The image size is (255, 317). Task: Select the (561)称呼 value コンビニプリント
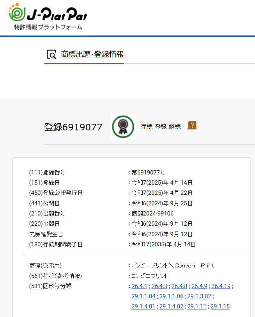tap(150, 276)
